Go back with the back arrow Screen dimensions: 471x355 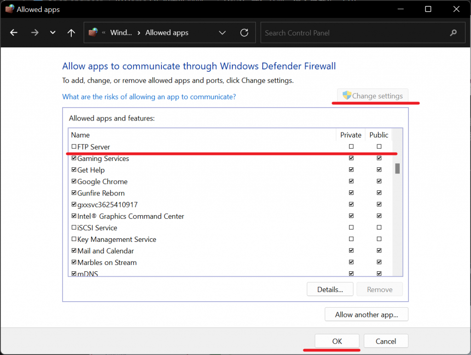coord(13,33)
